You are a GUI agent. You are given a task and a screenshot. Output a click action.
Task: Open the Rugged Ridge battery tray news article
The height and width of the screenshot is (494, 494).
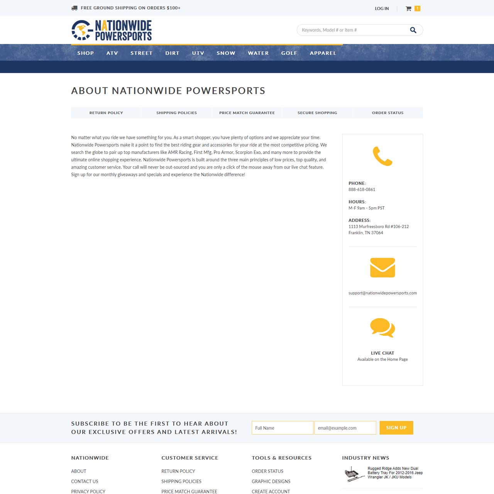click(x=395, y=473)
